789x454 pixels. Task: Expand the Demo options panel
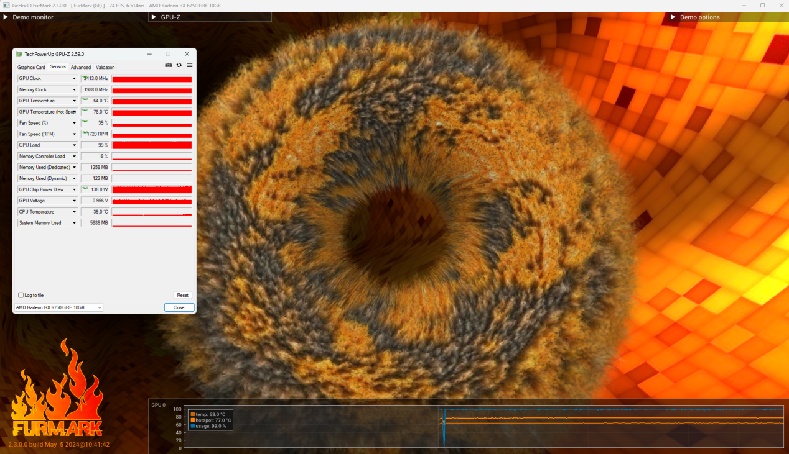point(673,17)
